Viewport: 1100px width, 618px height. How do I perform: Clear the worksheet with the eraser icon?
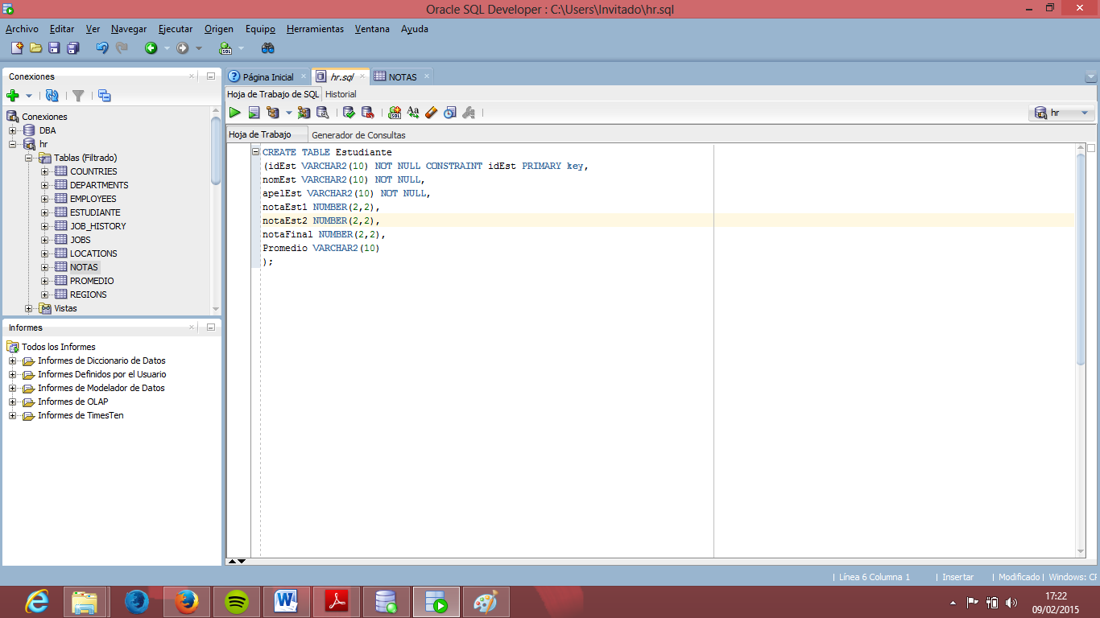(431, 113)
